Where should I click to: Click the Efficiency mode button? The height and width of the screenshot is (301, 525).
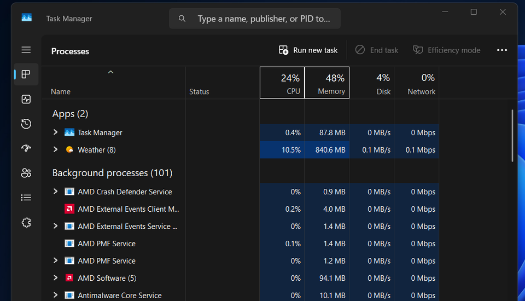(x=447, y=50)
